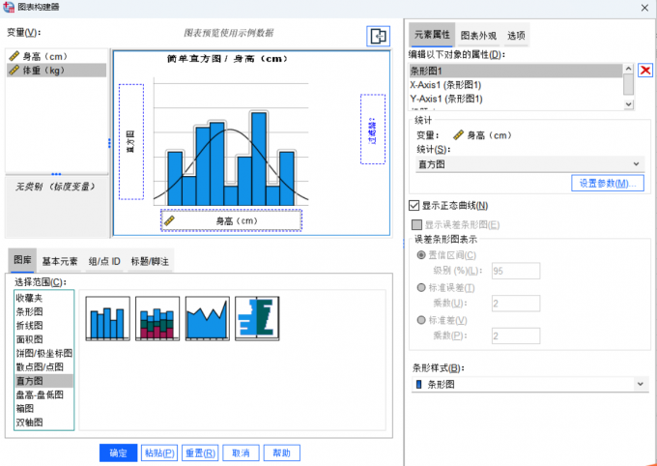Select 双轴图 in the chart type list
Viewport: 657px width, 466px height.
(43, 422)
